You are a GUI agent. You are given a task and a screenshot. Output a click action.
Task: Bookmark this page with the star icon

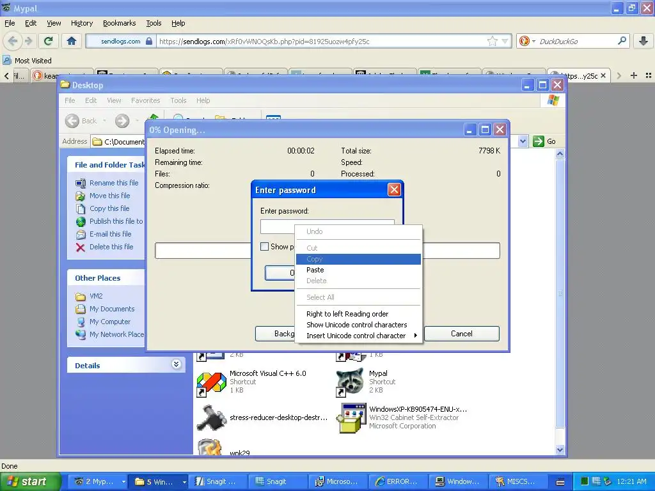(x=492, y=41)
